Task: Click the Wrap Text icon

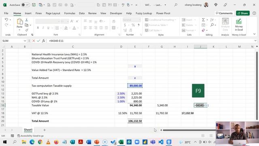Action: (x=114, y=21)
